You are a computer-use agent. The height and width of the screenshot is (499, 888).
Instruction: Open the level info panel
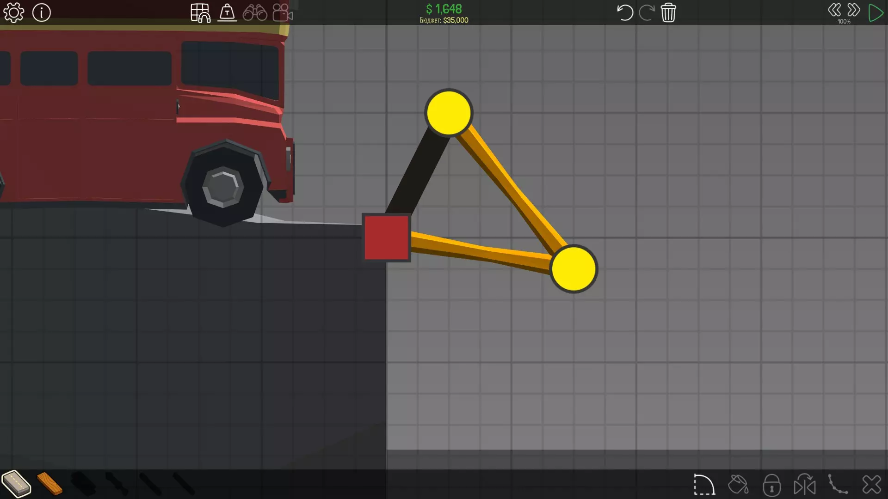click(x=42, y=12)
